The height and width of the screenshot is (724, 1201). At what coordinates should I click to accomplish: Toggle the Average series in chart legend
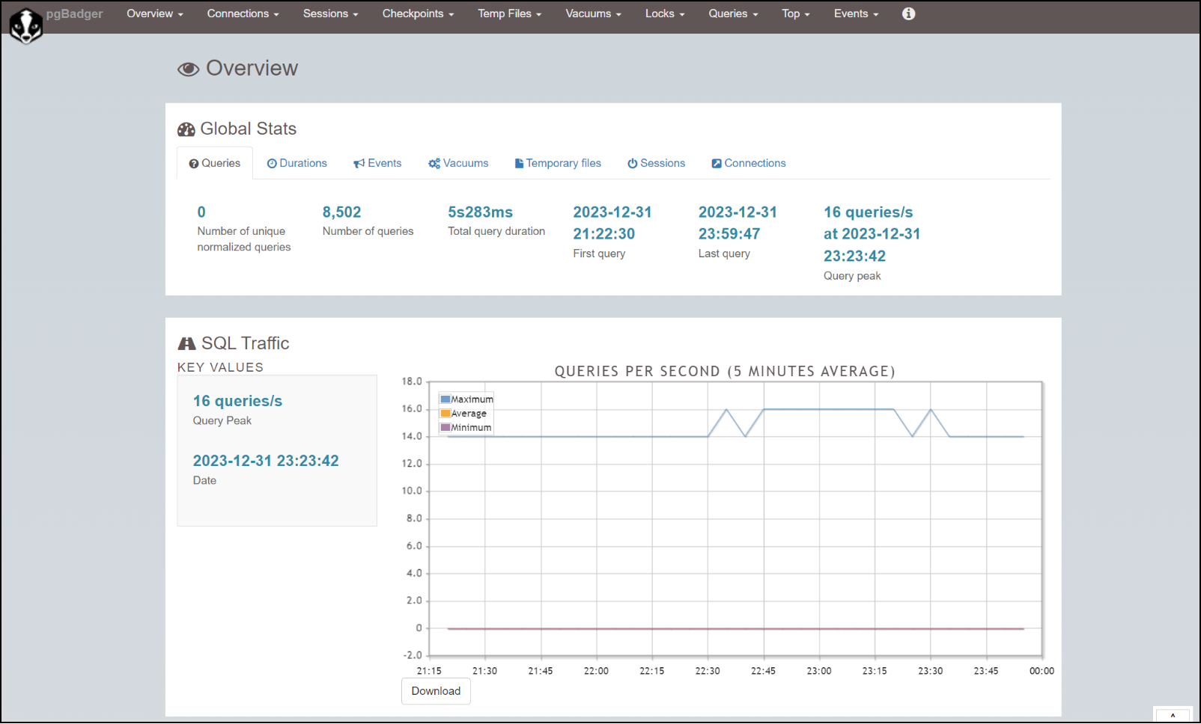(469, 414)
